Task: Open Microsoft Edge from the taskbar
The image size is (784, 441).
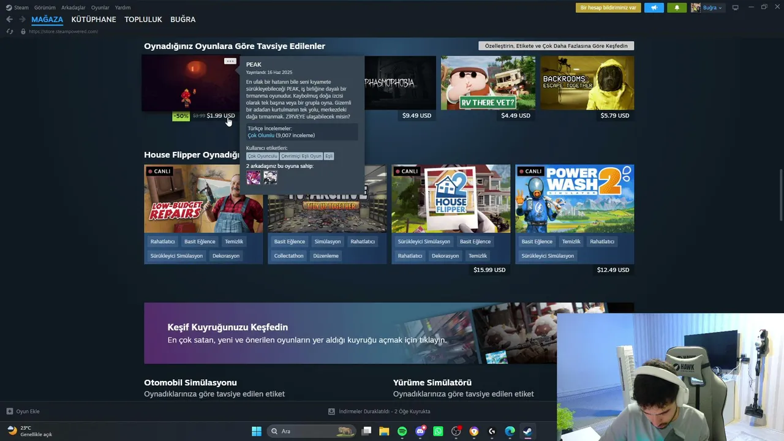Action: pyautogui.click(x=510, y=431)
